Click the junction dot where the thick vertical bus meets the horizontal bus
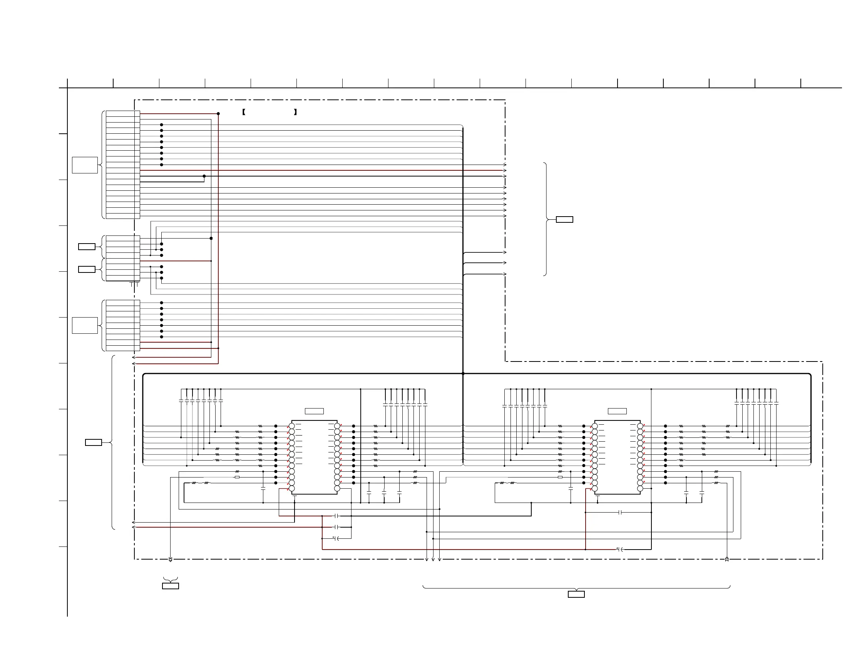Image resolution: width=862 pixels, height=649 pixels. pyautogui.click(x=463, y=374)
